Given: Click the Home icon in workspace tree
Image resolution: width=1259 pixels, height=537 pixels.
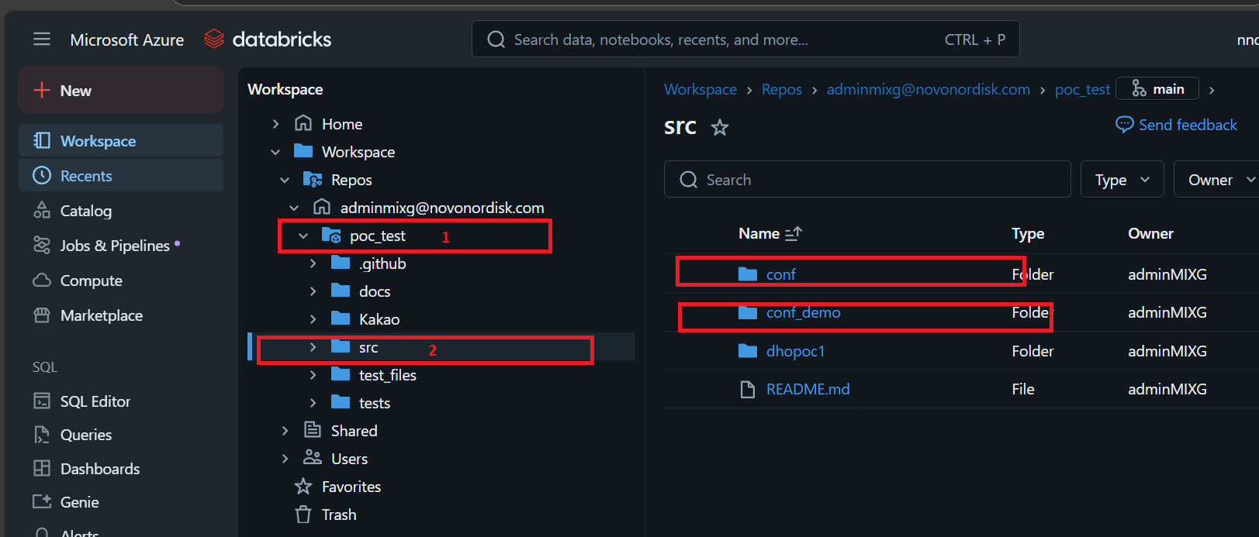Looking at the screenshot, I should pyautogui.click(x=303, y=123).
